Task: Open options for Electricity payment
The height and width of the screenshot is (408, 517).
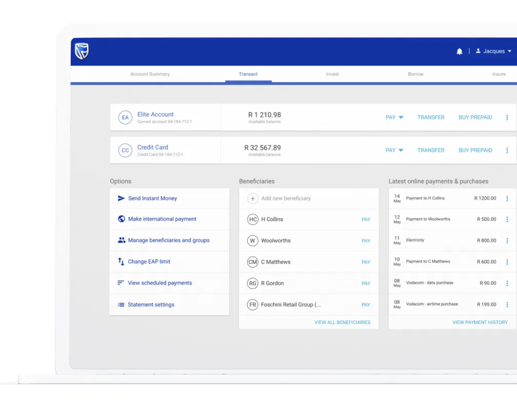Action: tap(507, 240)
